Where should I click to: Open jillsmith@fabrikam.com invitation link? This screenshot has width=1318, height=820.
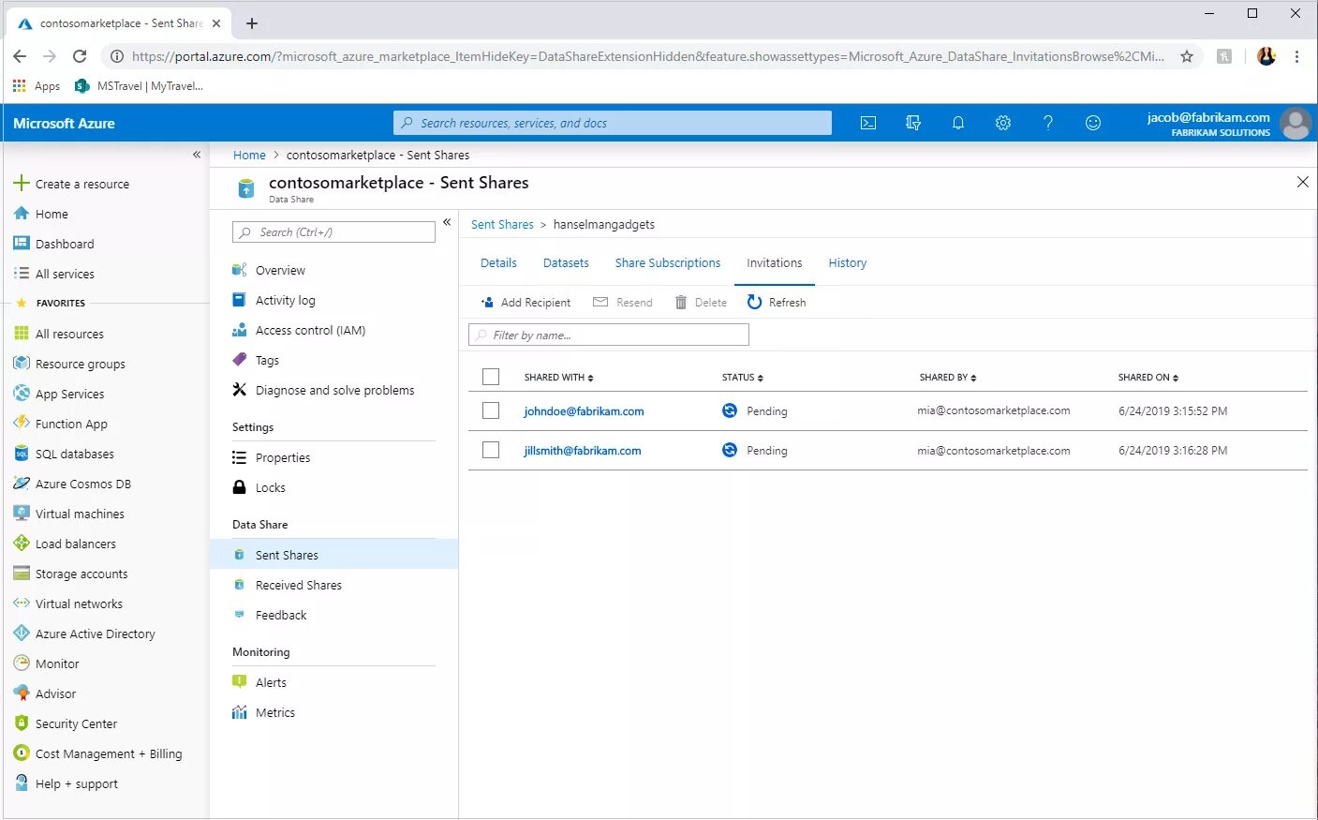pyautogui.click(x=583, y=450)
